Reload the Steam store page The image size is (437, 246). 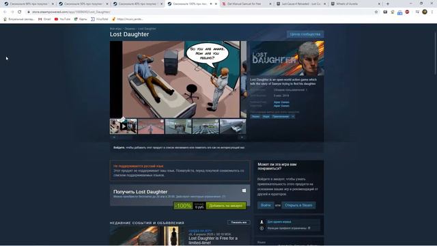click(x=20, y=12)
